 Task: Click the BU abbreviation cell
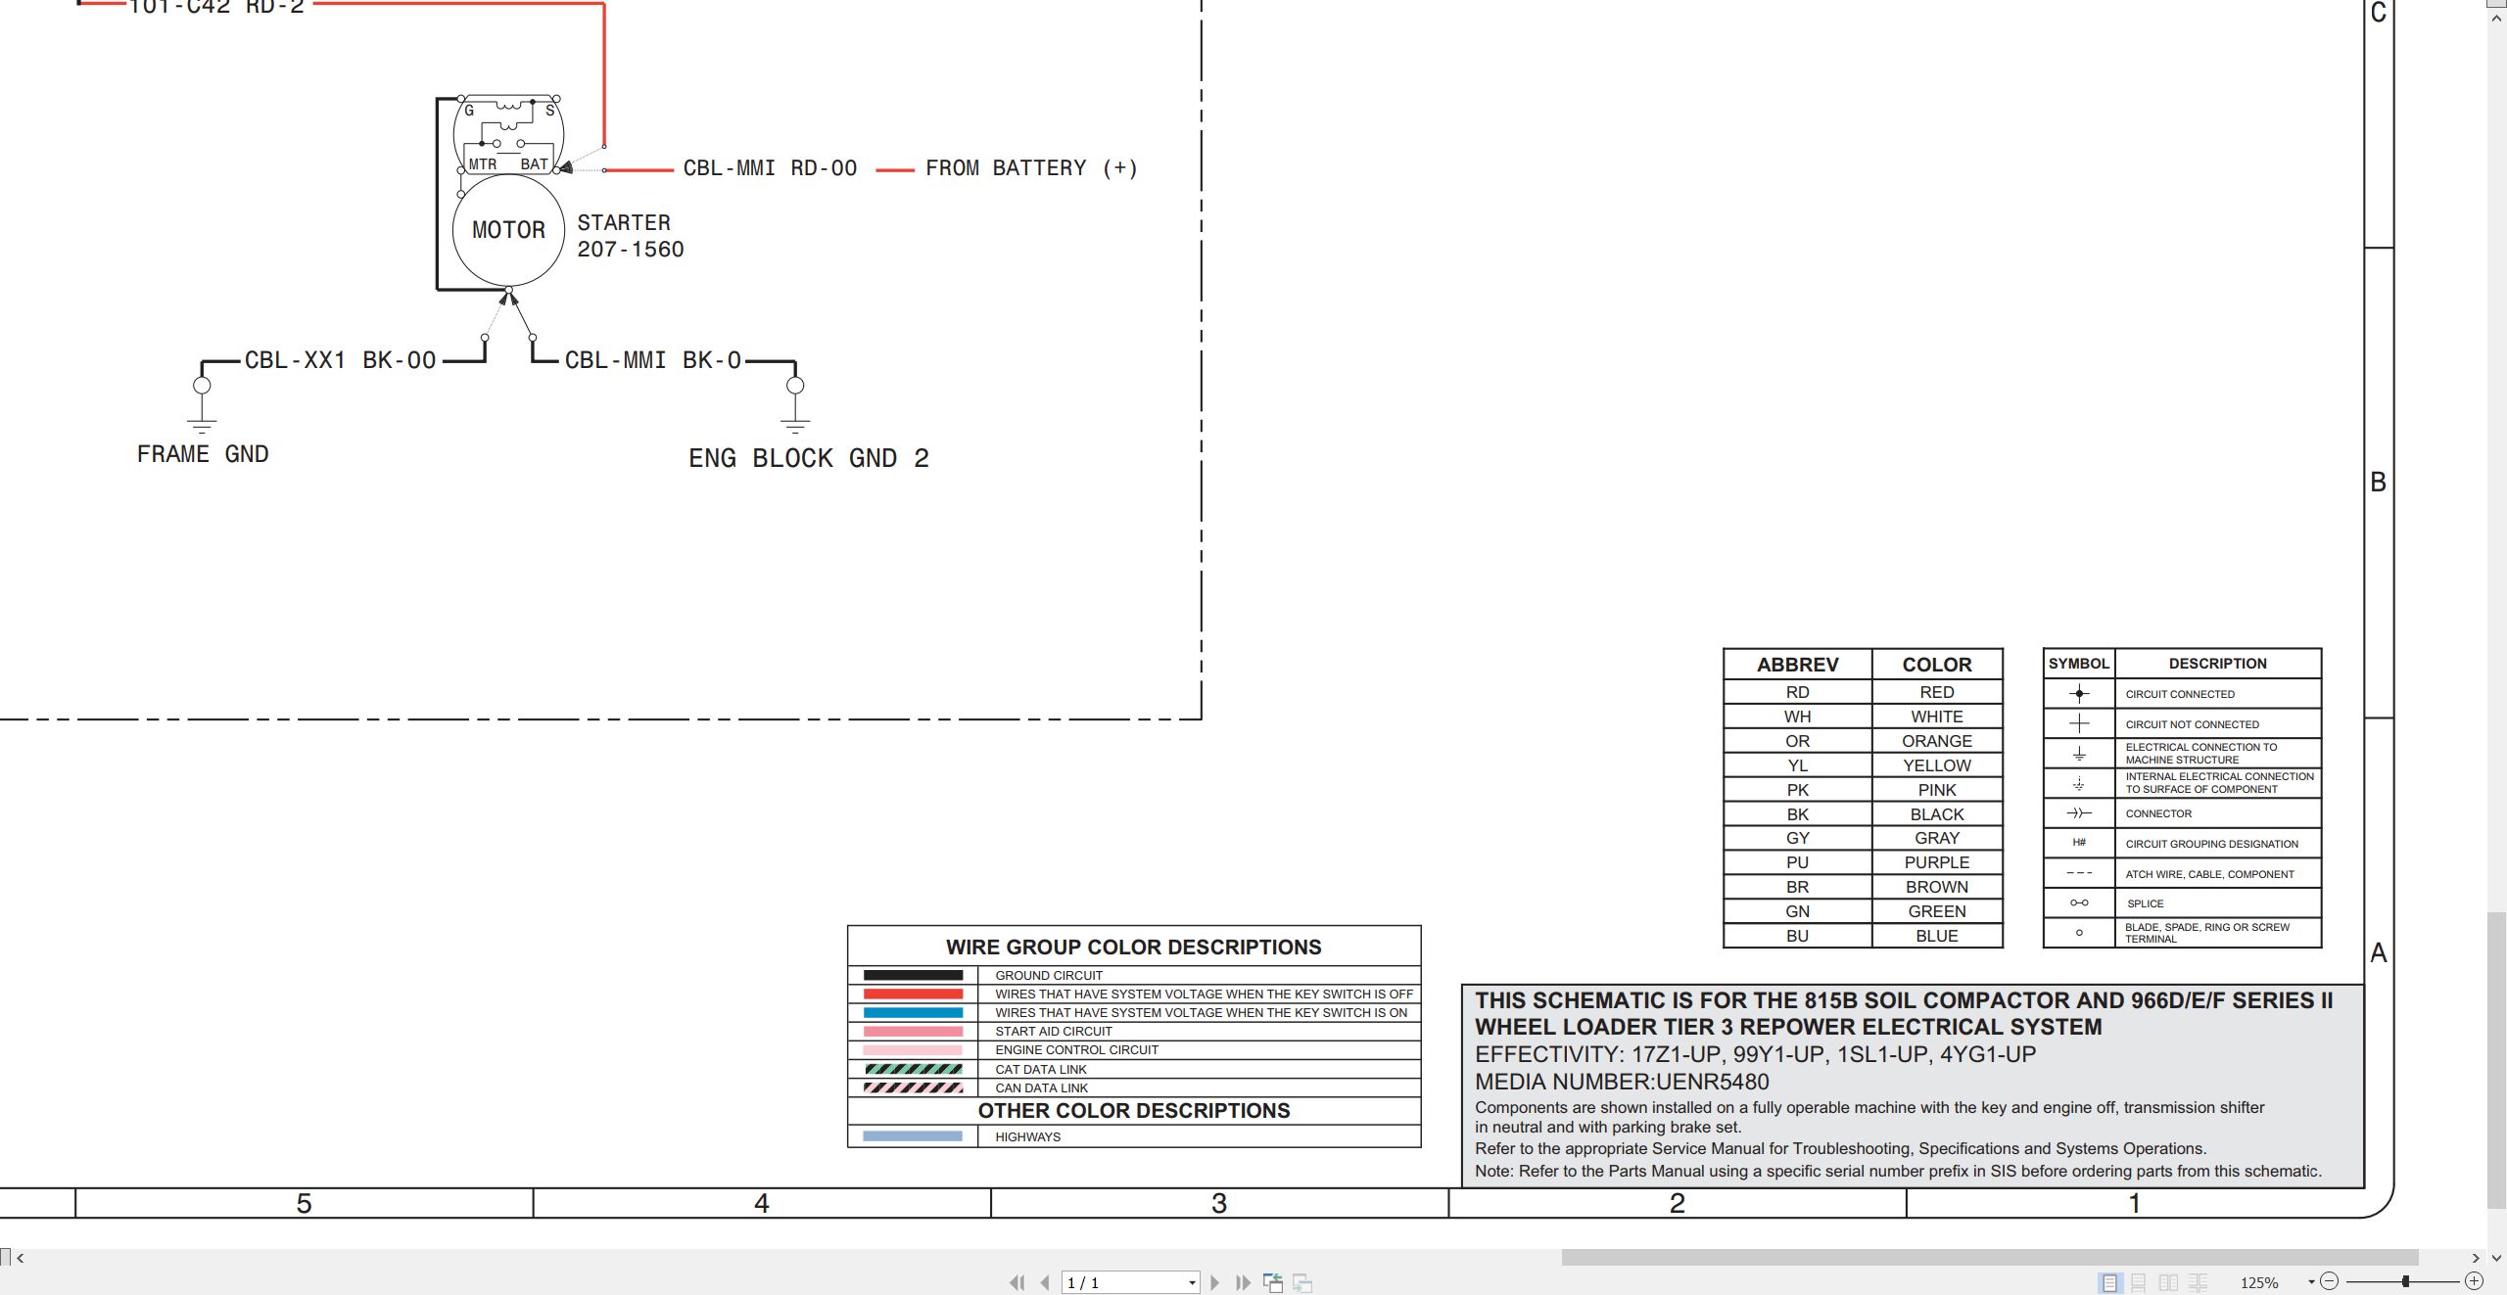pyautogui.click(x=1797, y=936)
